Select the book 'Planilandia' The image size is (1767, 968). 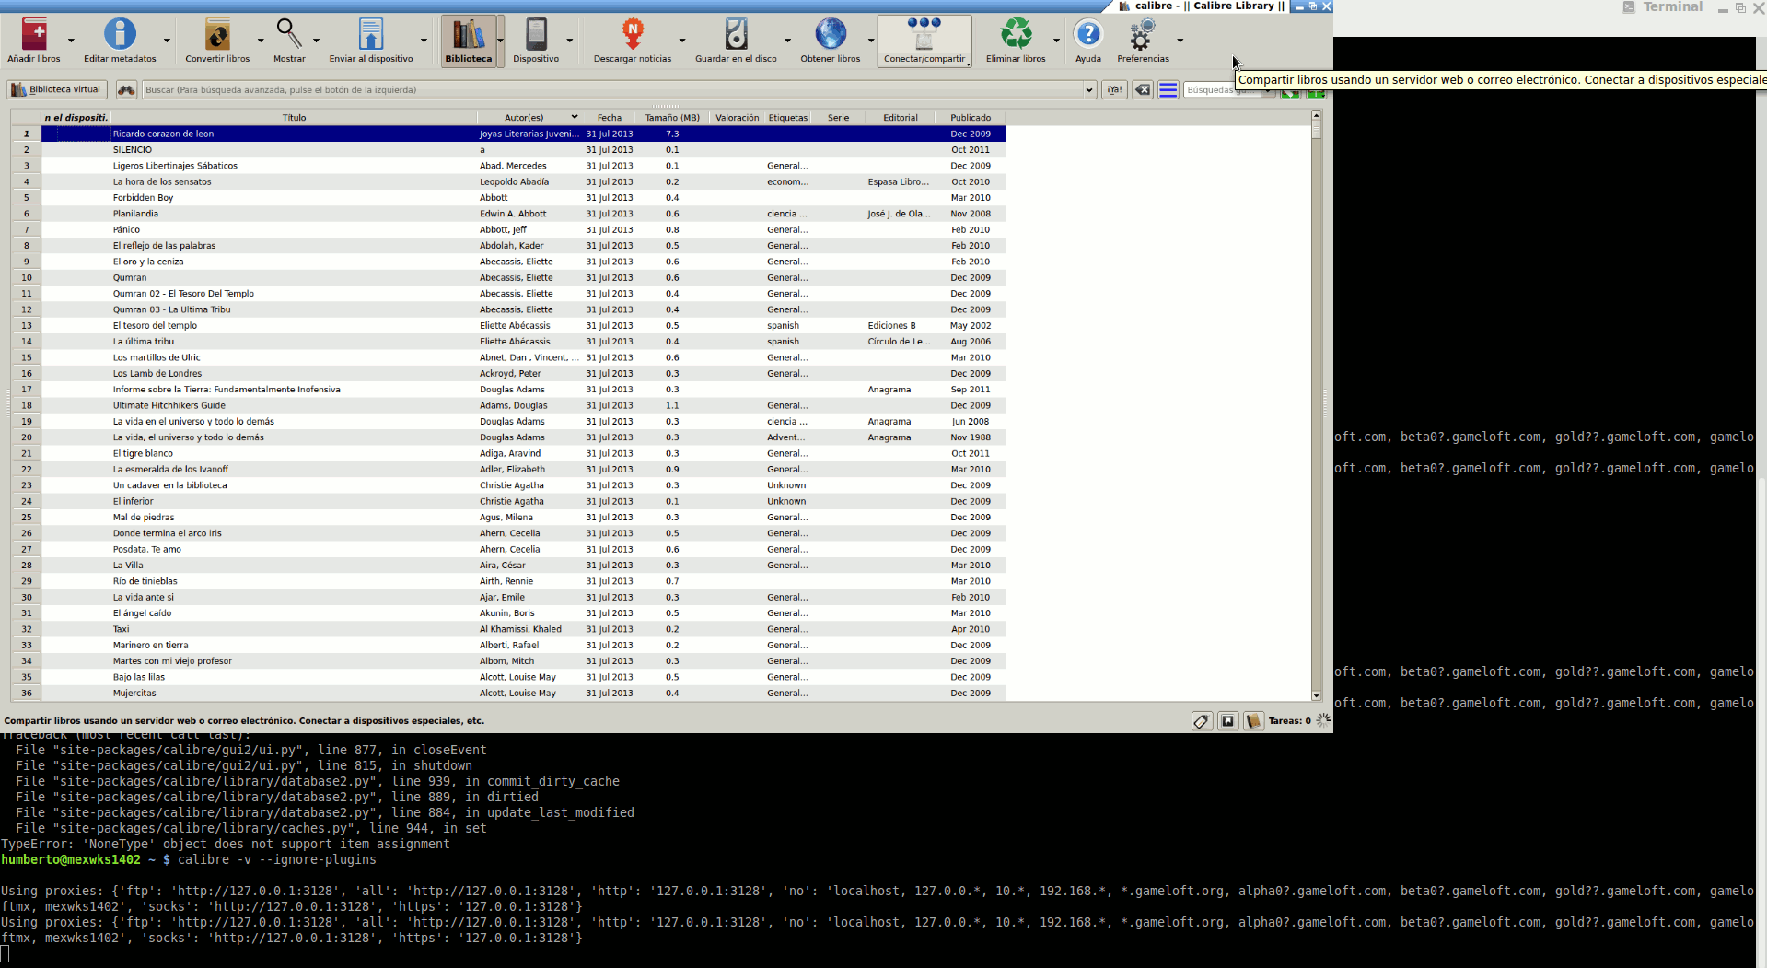[x=135, y=214]
